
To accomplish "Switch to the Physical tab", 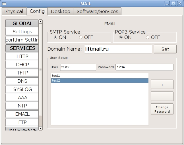I will (x=14, y=11).
